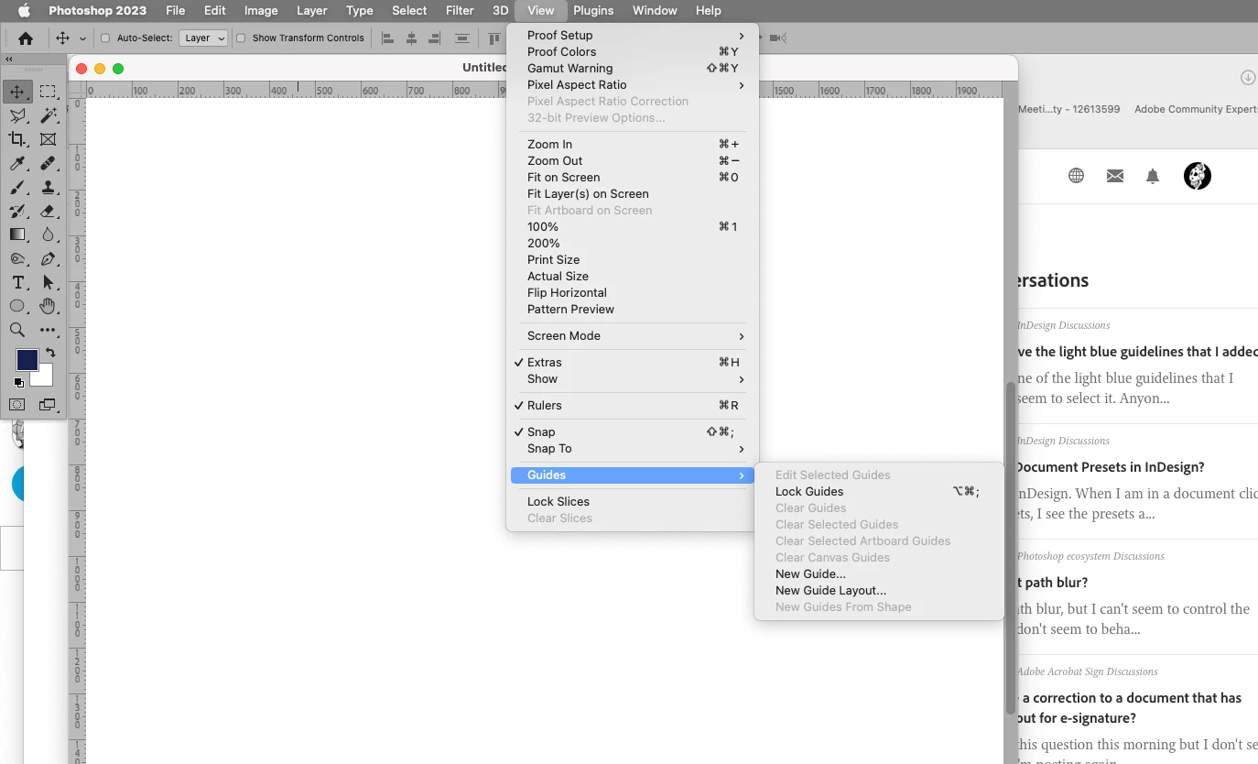This screenshot has height=764, width=1258.
Task: Open the mail envelope icon in browser
Action: point(1115,176)
